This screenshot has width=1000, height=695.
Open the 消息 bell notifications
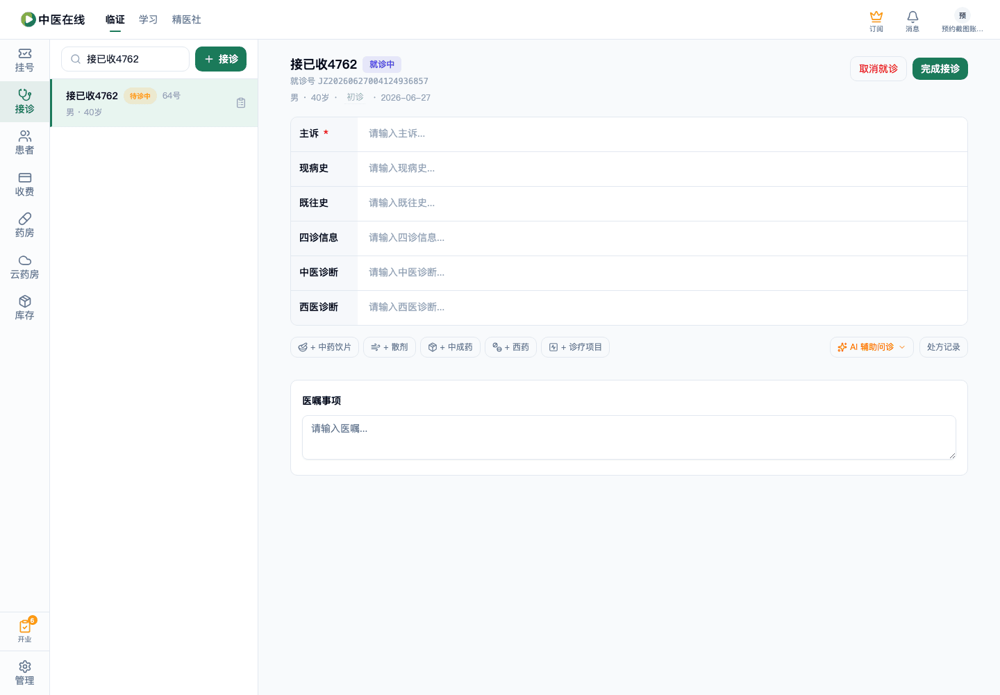[912, 21]
